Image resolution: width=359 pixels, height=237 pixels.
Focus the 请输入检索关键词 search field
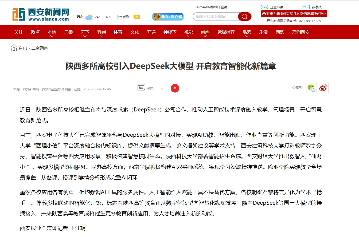[x=215, y=17]
